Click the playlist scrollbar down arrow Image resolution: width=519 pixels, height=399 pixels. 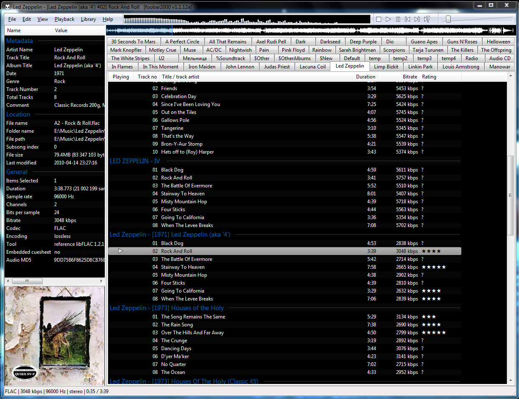pyautogui.click(x=510, y=381)
